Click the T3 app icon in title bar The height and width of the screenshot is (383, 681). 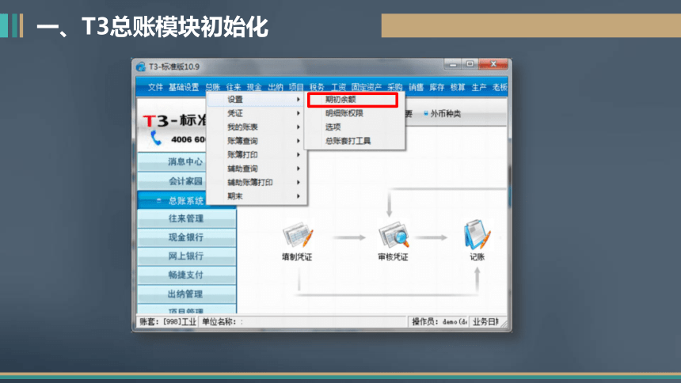click(140, 67)
